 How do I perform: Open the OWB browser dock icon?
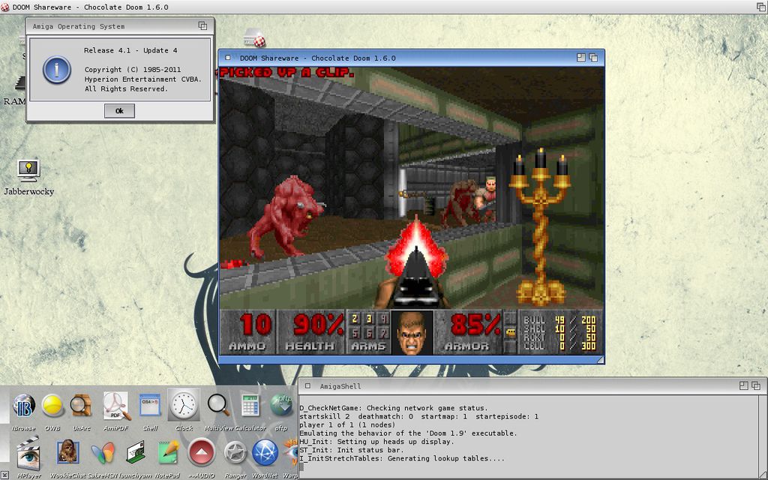coord(52,406)
